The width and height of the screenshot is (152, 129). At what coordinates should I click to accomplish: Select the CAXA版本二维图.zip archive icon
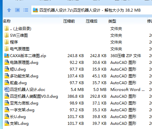(x=7, y=55)
